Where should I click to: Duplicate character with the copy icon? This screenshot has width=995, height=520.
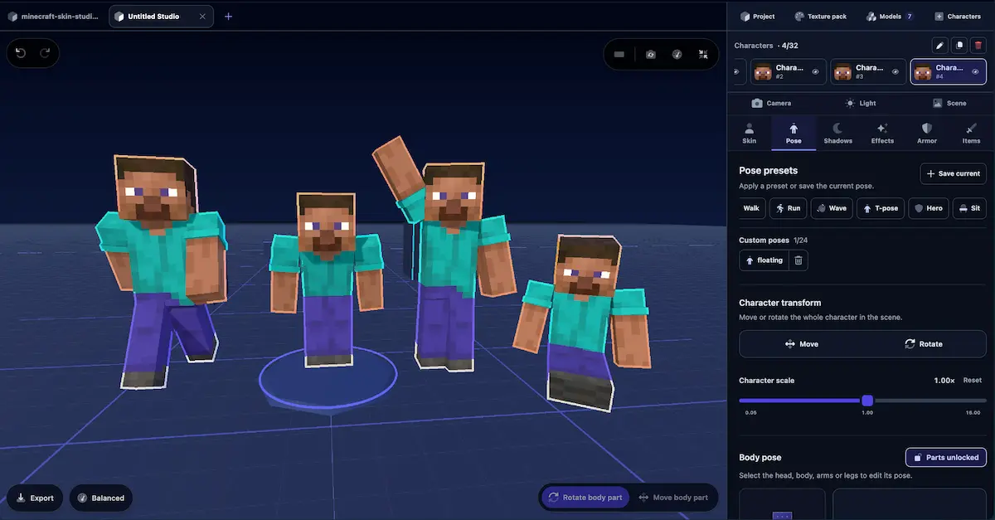[x=959, y=46]
